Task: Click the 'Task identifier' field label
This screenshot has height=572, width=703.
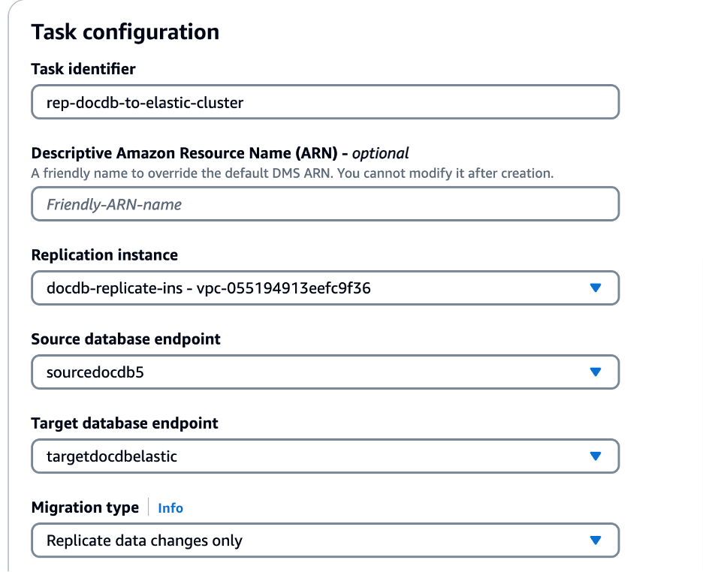Action: (83, 69)
